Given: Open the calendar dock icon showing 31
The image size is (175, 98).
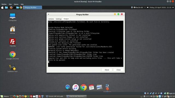Looking at the screenshot, I should (91, 87).
